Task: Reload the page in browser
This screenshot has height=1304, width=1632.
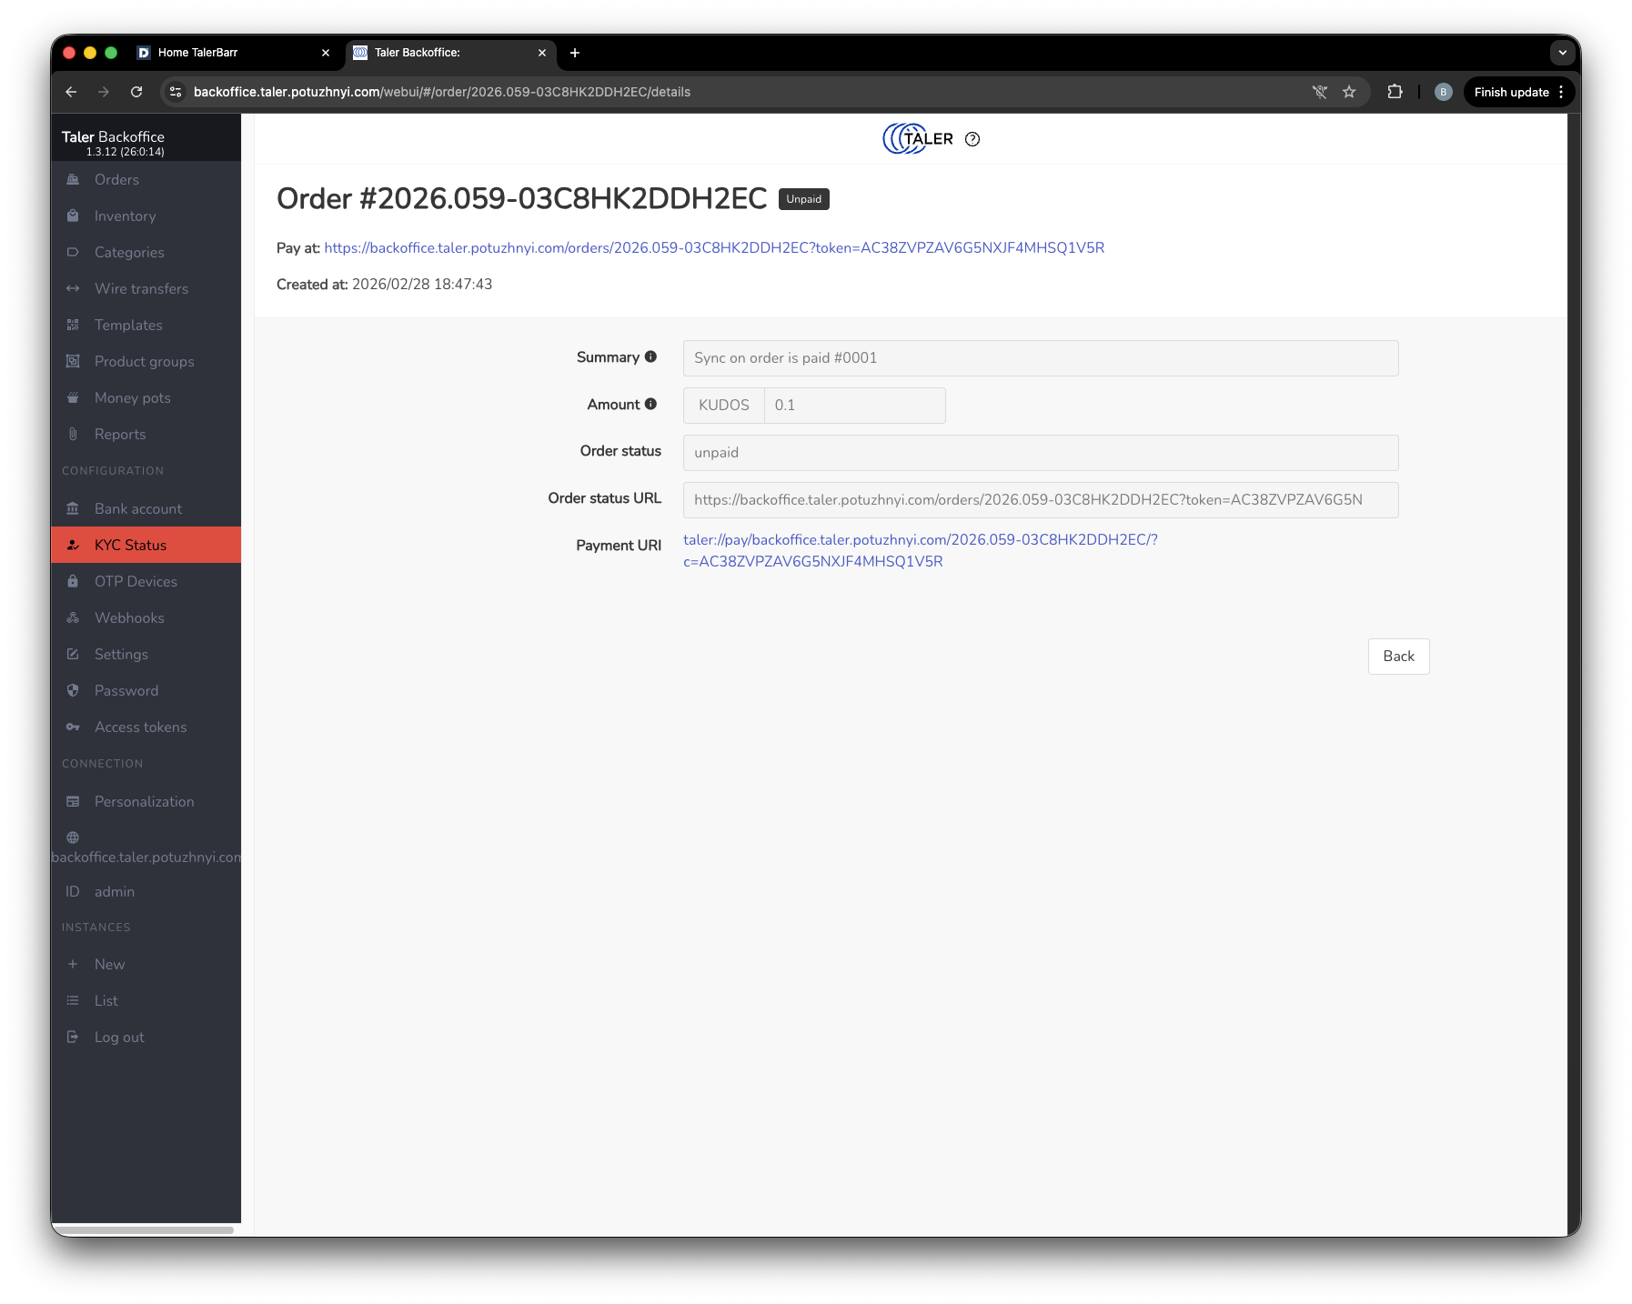Action: tap(136, 92)
